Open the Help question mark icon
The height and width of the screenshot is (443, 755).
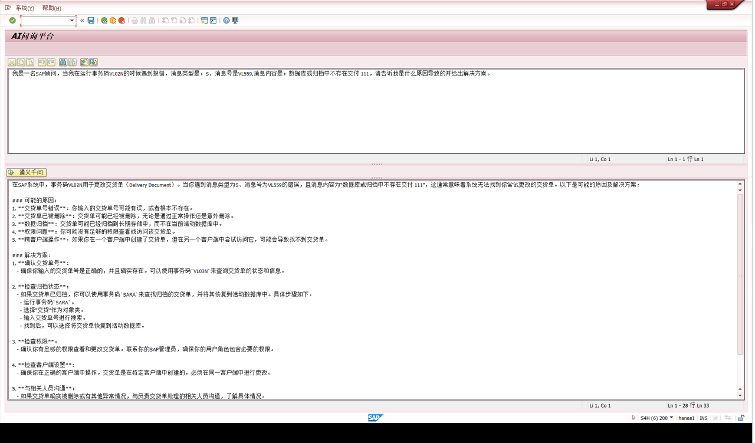click(226, 20)
